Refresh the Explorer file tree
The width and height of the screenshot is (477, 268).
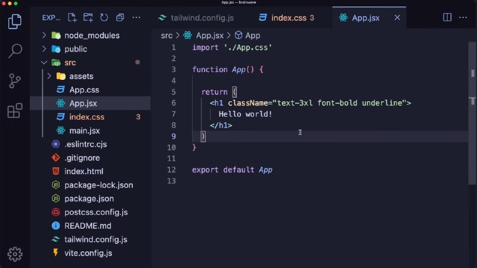point(104,18)
